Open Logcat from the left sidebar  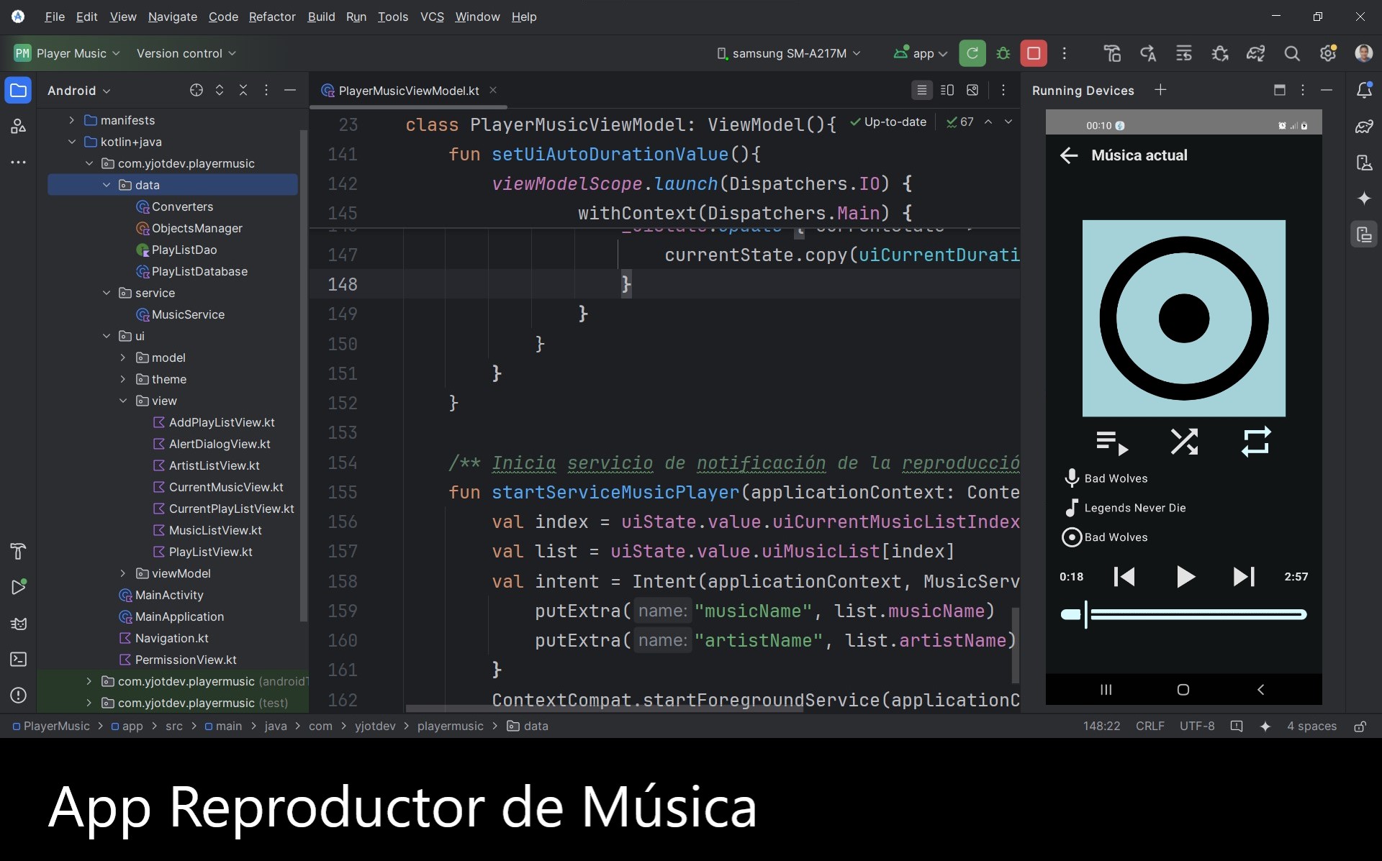(x=18, y=623)
